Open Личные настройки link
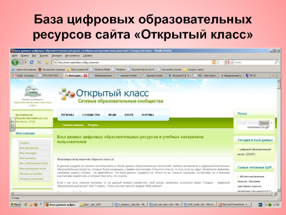 pyautogui.click(x=31, y=174)
